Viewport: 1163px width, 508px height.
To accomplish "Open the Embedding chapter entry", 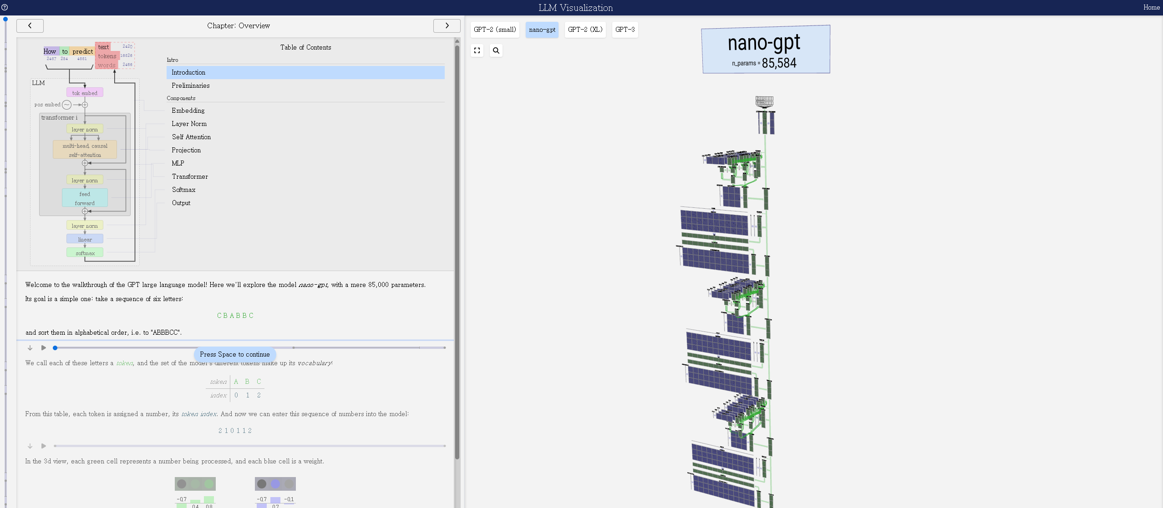I will 188,111.
